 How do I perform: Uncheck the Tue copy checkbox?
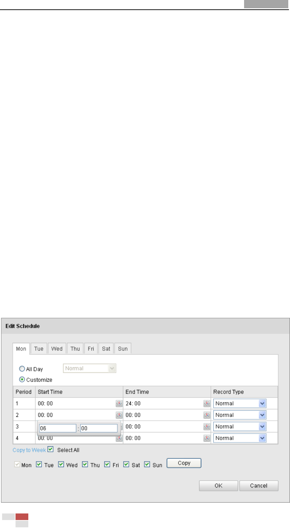coord(39,465)
